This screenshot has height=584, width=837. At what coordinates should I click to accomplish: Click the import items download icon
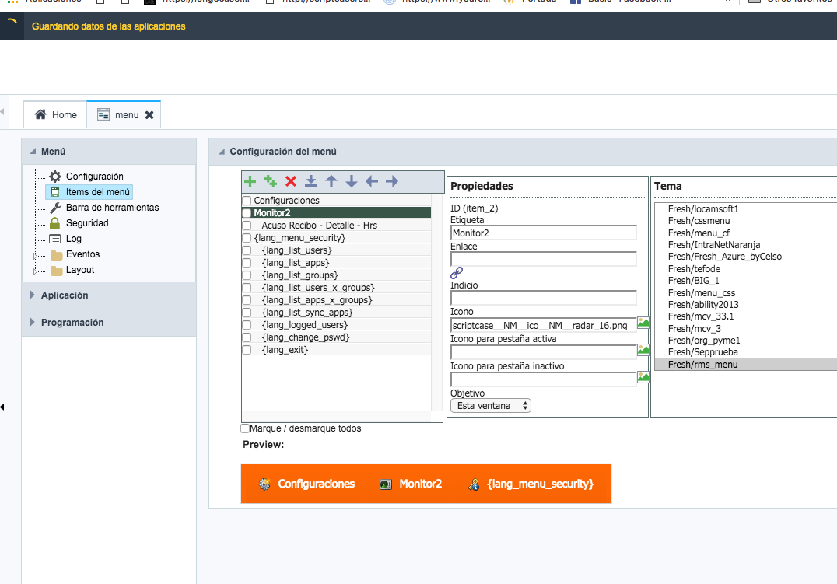(x=311, y=181)
